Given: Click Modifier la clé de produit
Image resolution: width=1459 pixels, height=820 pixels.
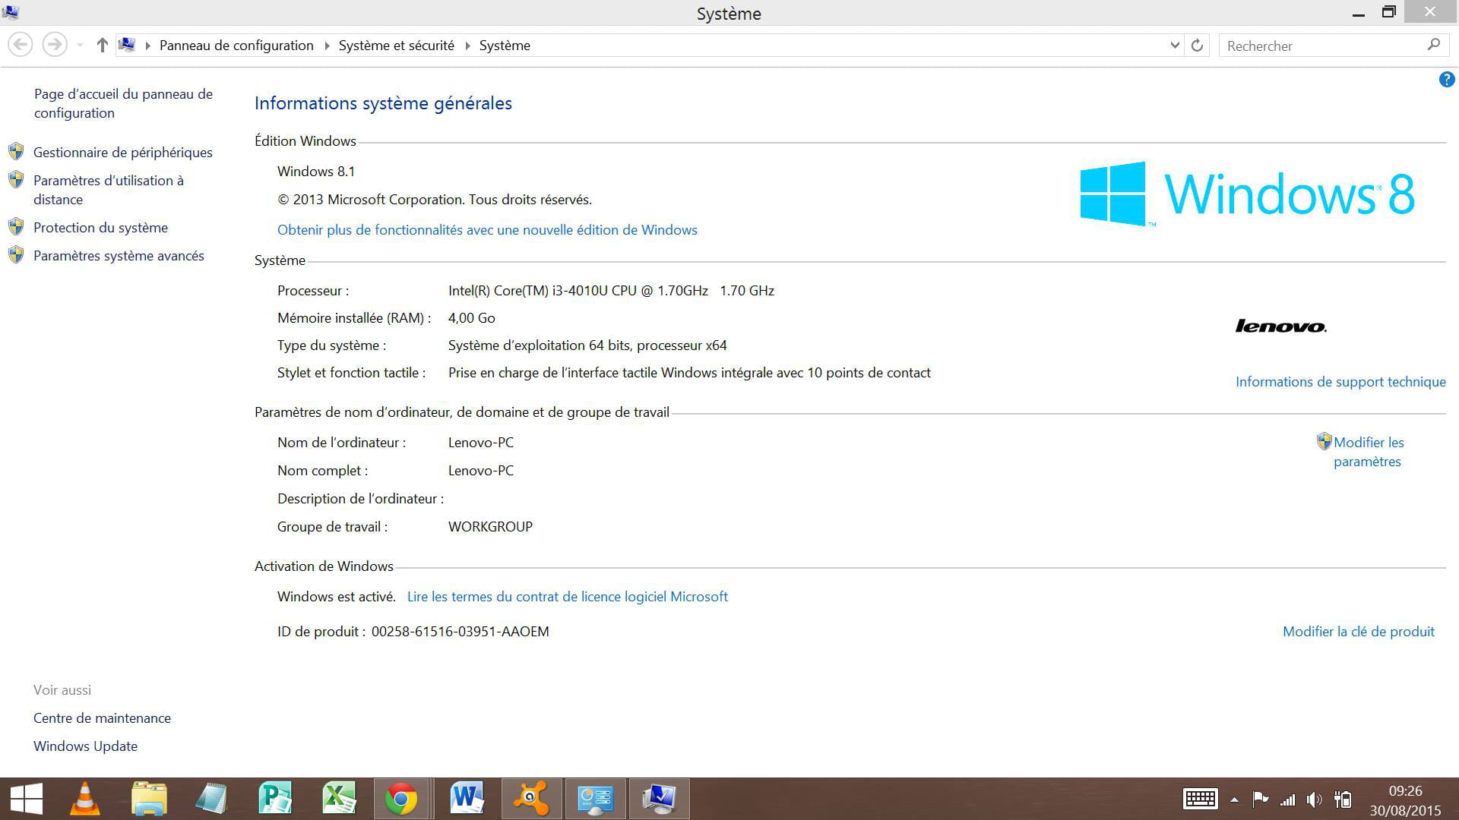Looking at the screenshot, I should (x=1358, y=632).
